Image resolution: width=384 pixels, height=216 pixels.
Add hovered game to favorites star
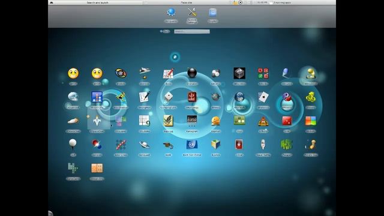[88, 117]
